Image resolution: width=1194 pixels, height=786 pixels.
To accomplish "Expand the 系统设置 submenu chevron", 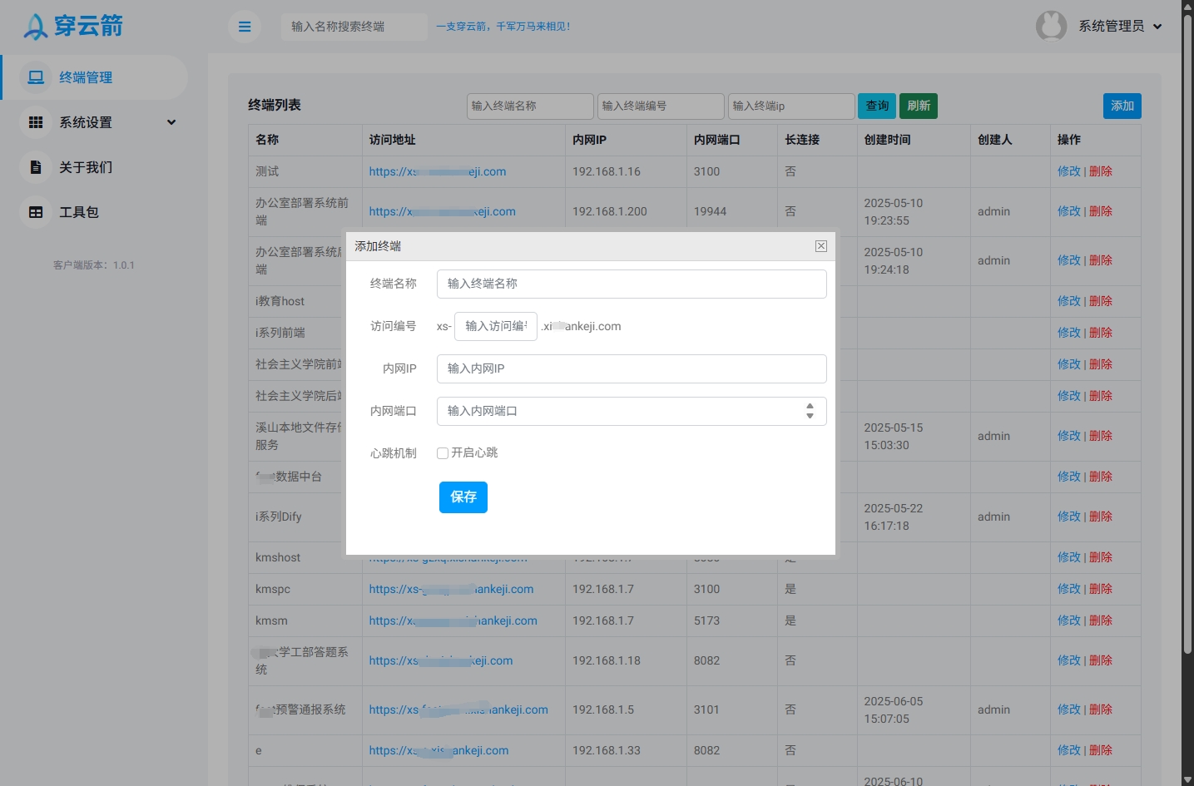I will tap(171, 122).
